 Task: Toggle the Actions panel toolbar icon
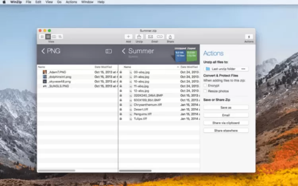click(x=249, y=37)
